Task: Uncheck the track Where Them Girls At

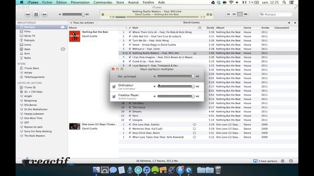Action: click(x=130, y=32)
